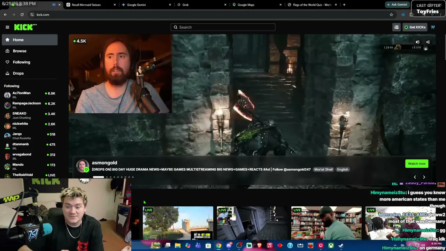Open Mando's channel in Following list
The height and width of the screenshot is (251, 446).
(30, 166)
